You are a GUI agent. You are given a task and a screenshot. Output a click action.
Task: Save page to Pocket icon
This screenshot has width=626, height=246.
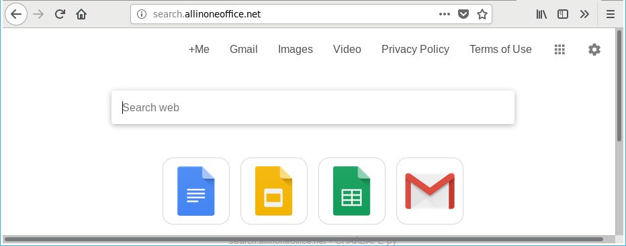(463, 14)
